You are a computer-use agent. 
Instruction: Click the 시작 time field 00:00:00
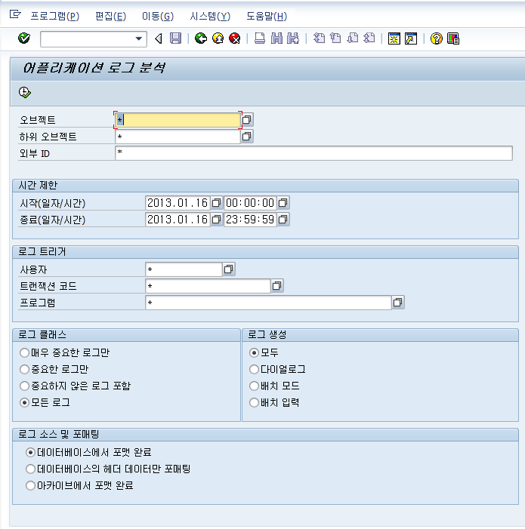tap(250, 203)
